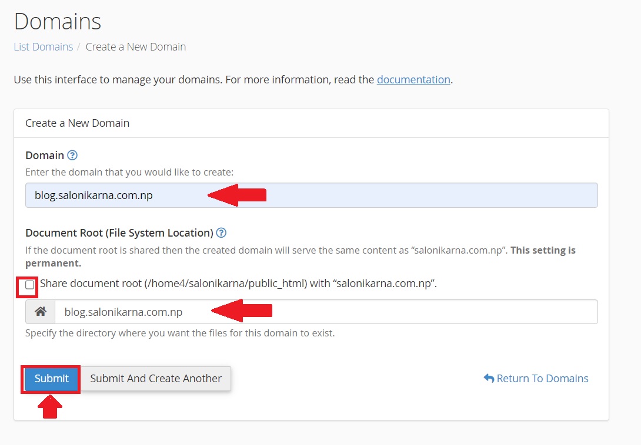The height and width of the screenshot is (445, 641).
Task: Select the help icon after Document Root heading
Action: (x=221, y=232)
